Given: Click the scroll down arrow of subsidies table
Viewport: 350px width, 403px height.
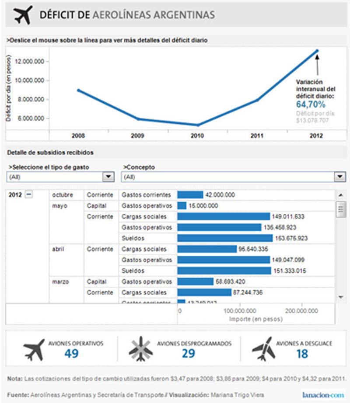Looking at the screenshot, I should tap(341, 297).
